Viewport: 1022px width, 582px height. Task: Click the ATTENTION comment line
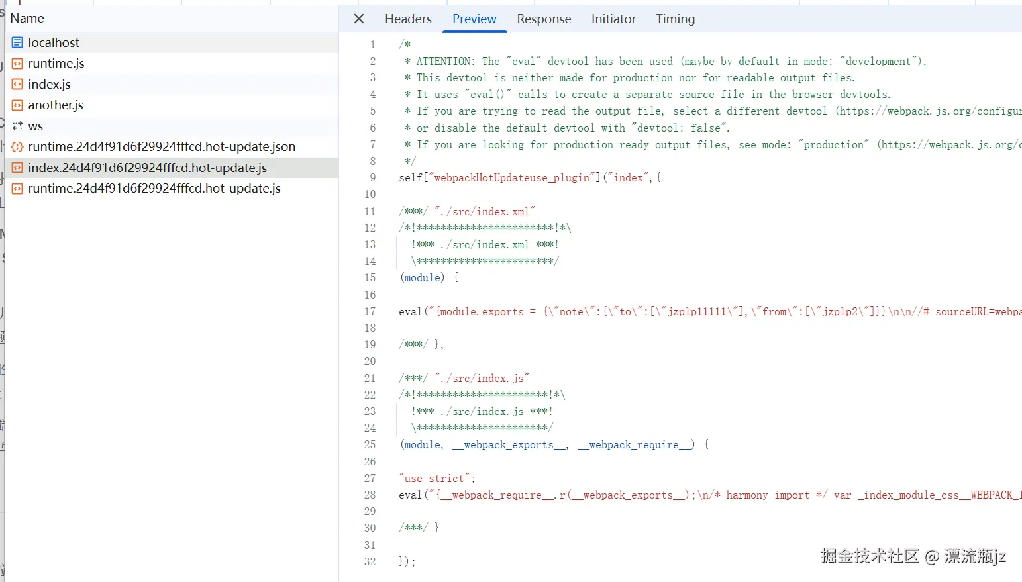click(x=665, y=61)
